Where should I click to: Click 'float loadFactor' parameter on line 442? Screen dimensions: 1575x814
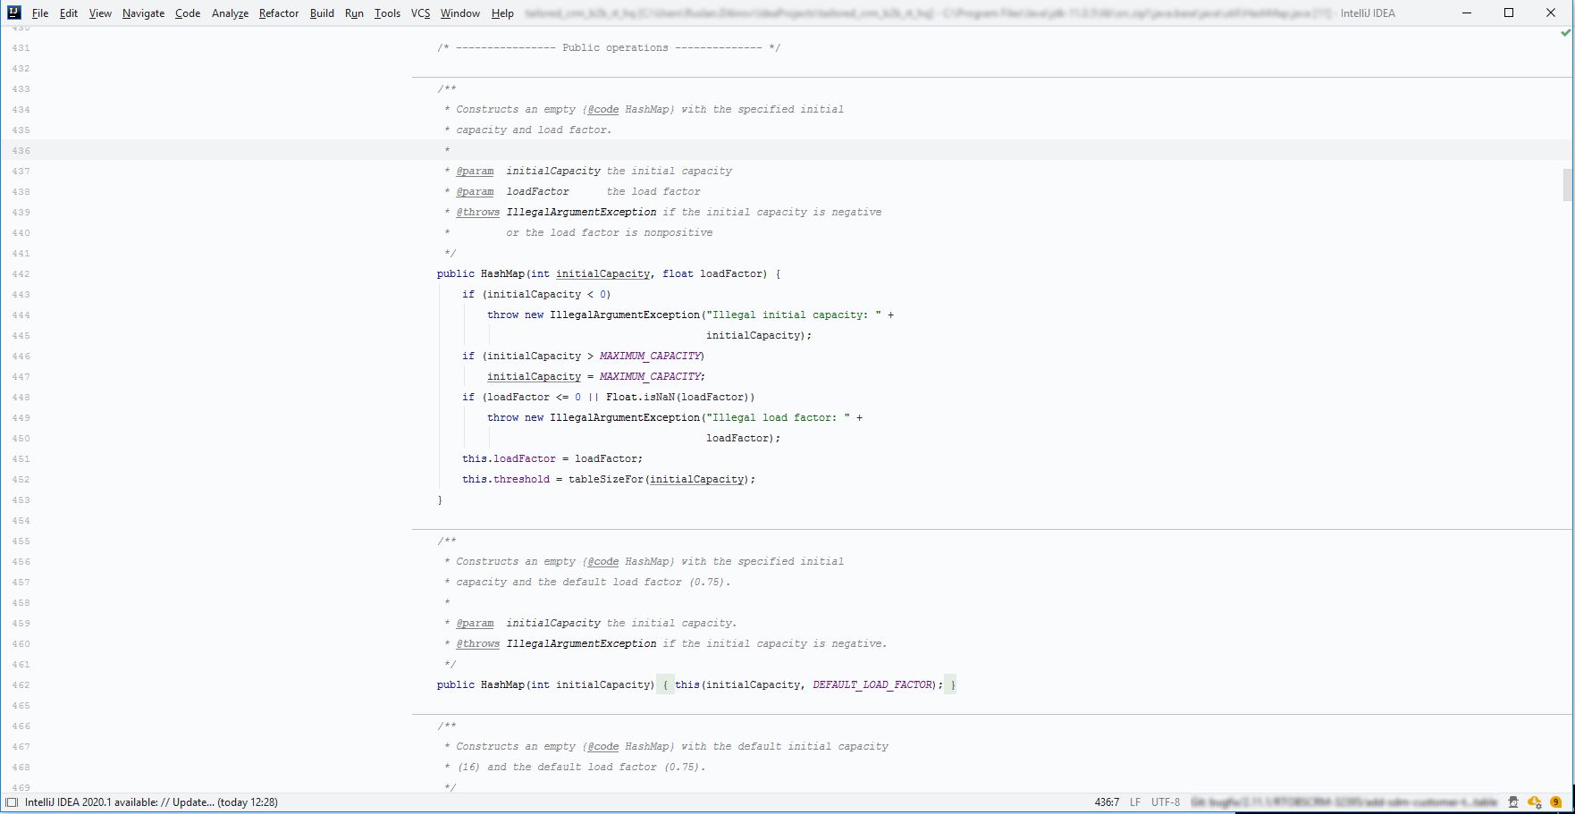point(713,273)
